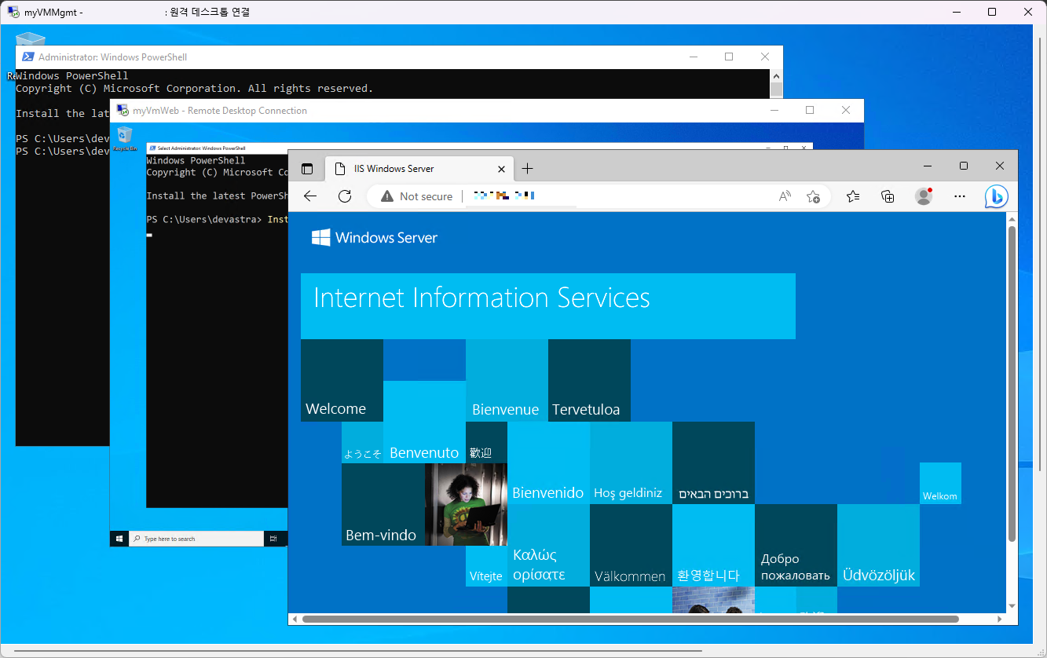The image size is (1047, 658).
Task: Click the ברוכים הבאים tile
Action: click(713, 462)
